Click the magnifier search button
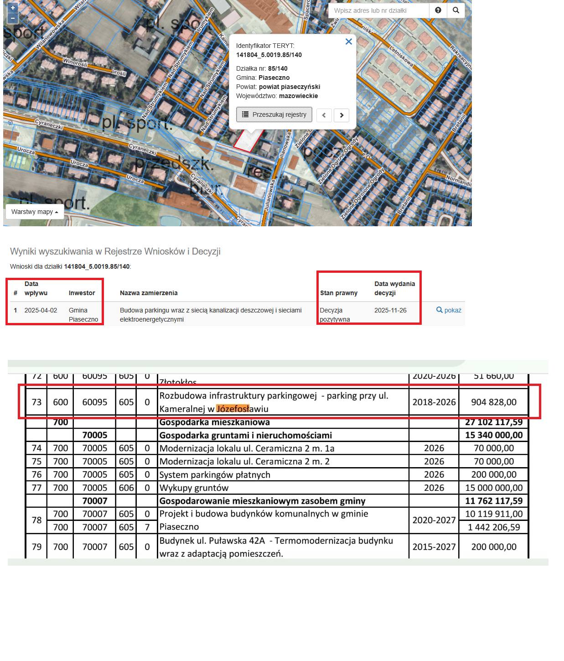Viewport: 564px width, 661px height. (x=456, y=10)
